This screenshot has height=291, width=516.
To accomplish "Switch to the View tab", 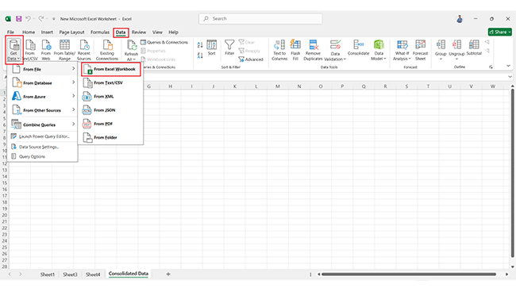I will [157, 33].
